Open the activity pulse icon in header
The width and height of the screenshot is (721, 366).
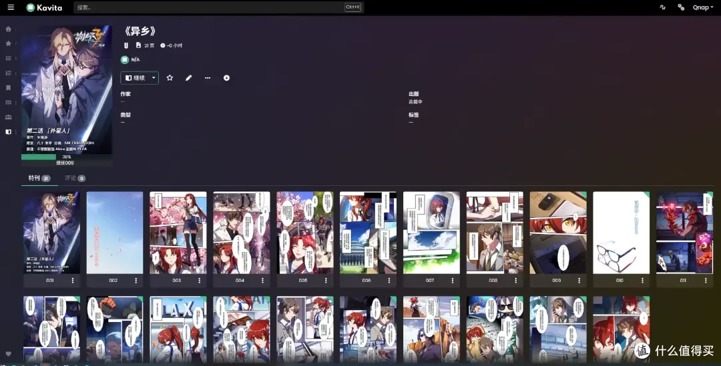(x=663, y=7)
